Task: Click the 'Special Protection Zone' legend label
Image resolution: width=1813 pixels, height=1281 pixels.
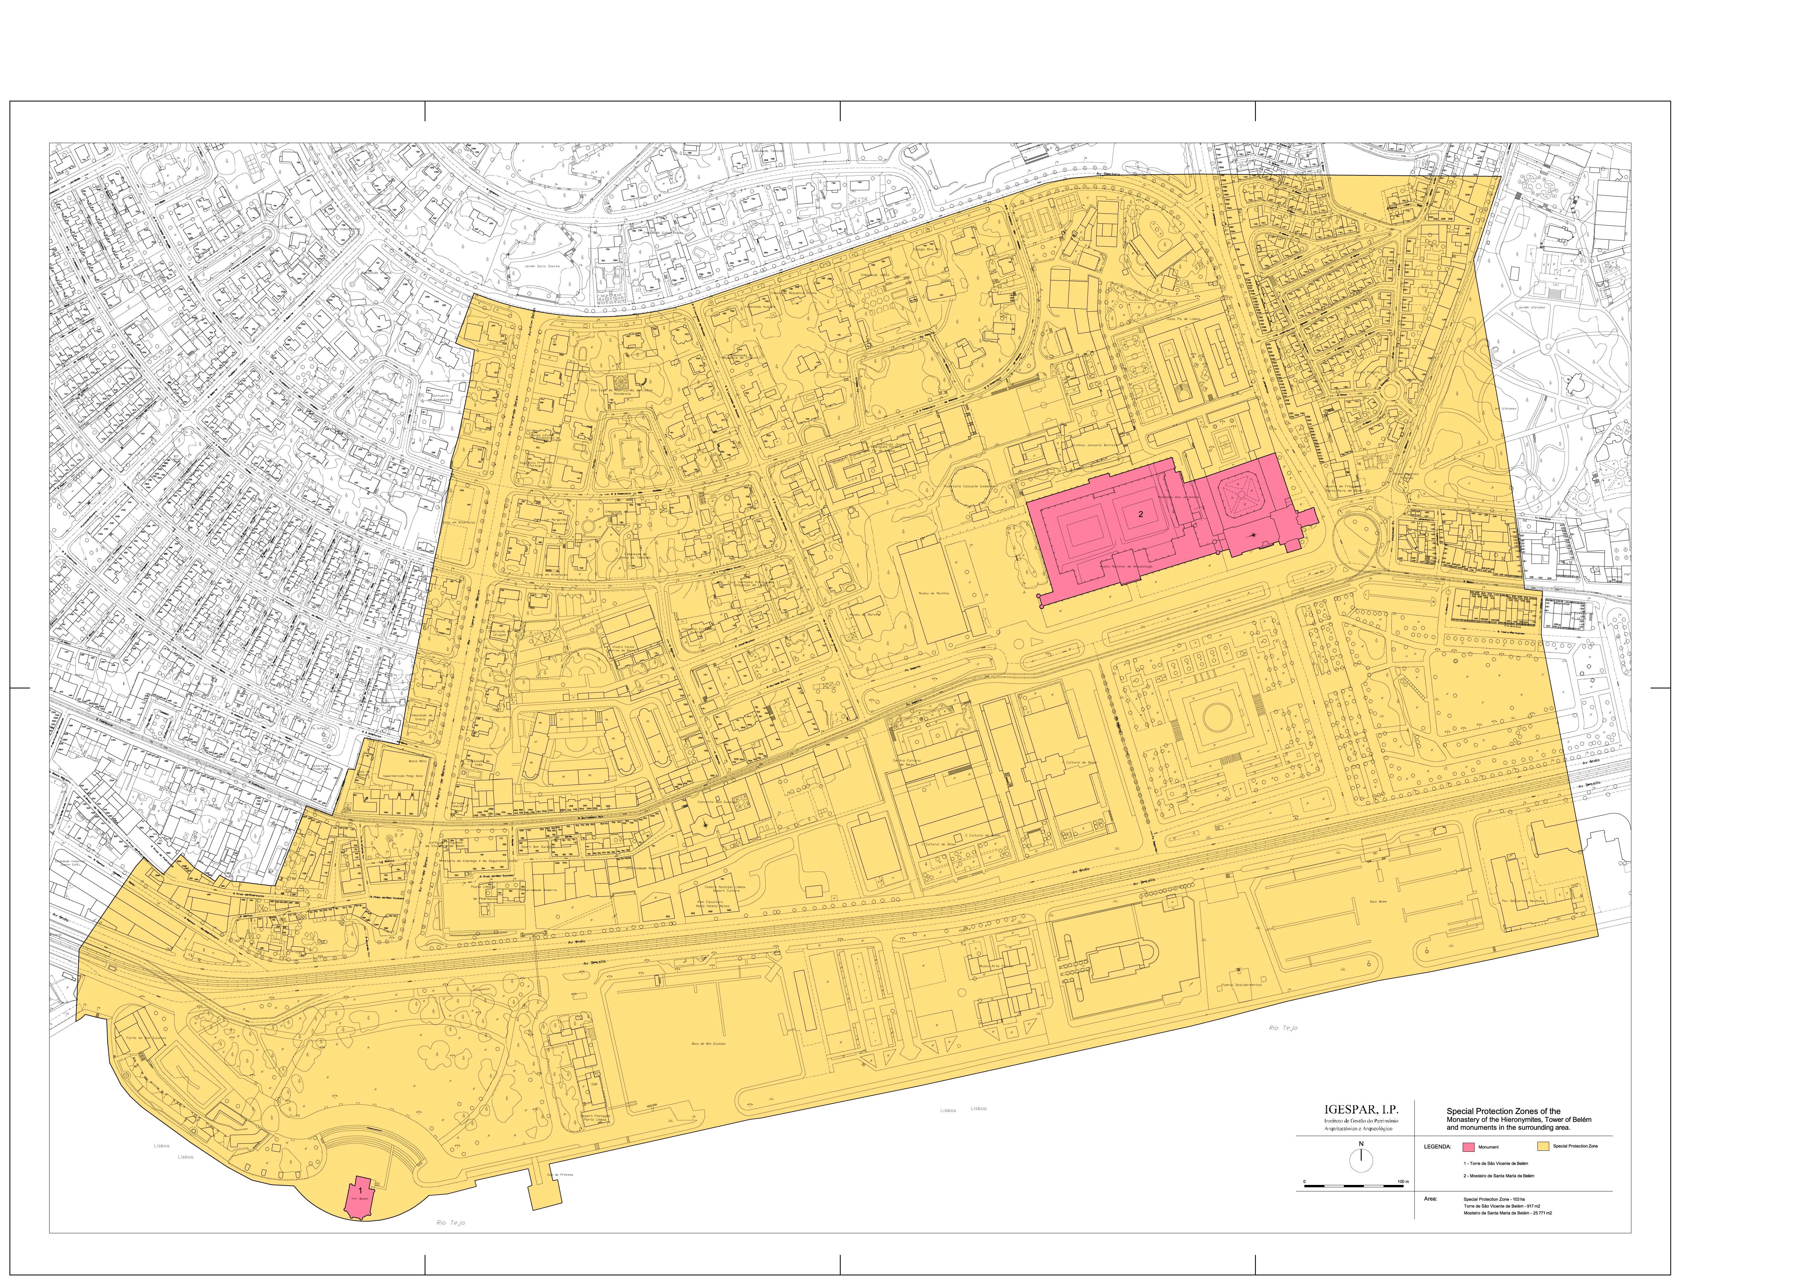Action: tap(1576, 1146)
